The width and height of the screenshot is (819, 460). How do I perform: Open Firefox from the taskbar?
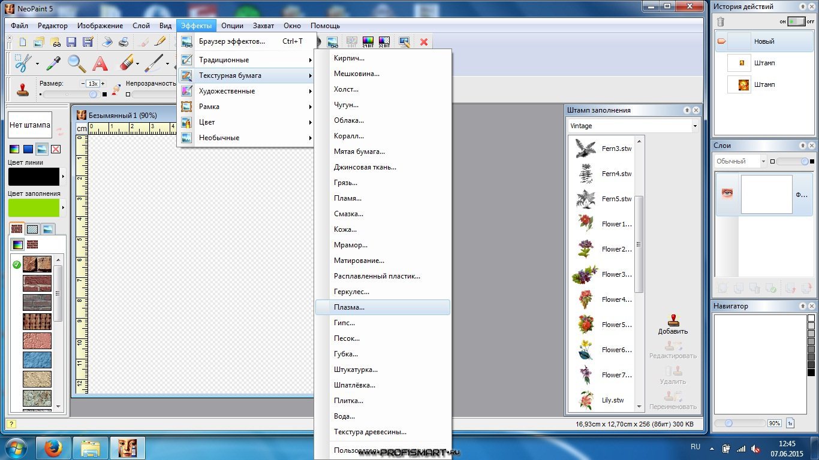(x=53, y=447)
